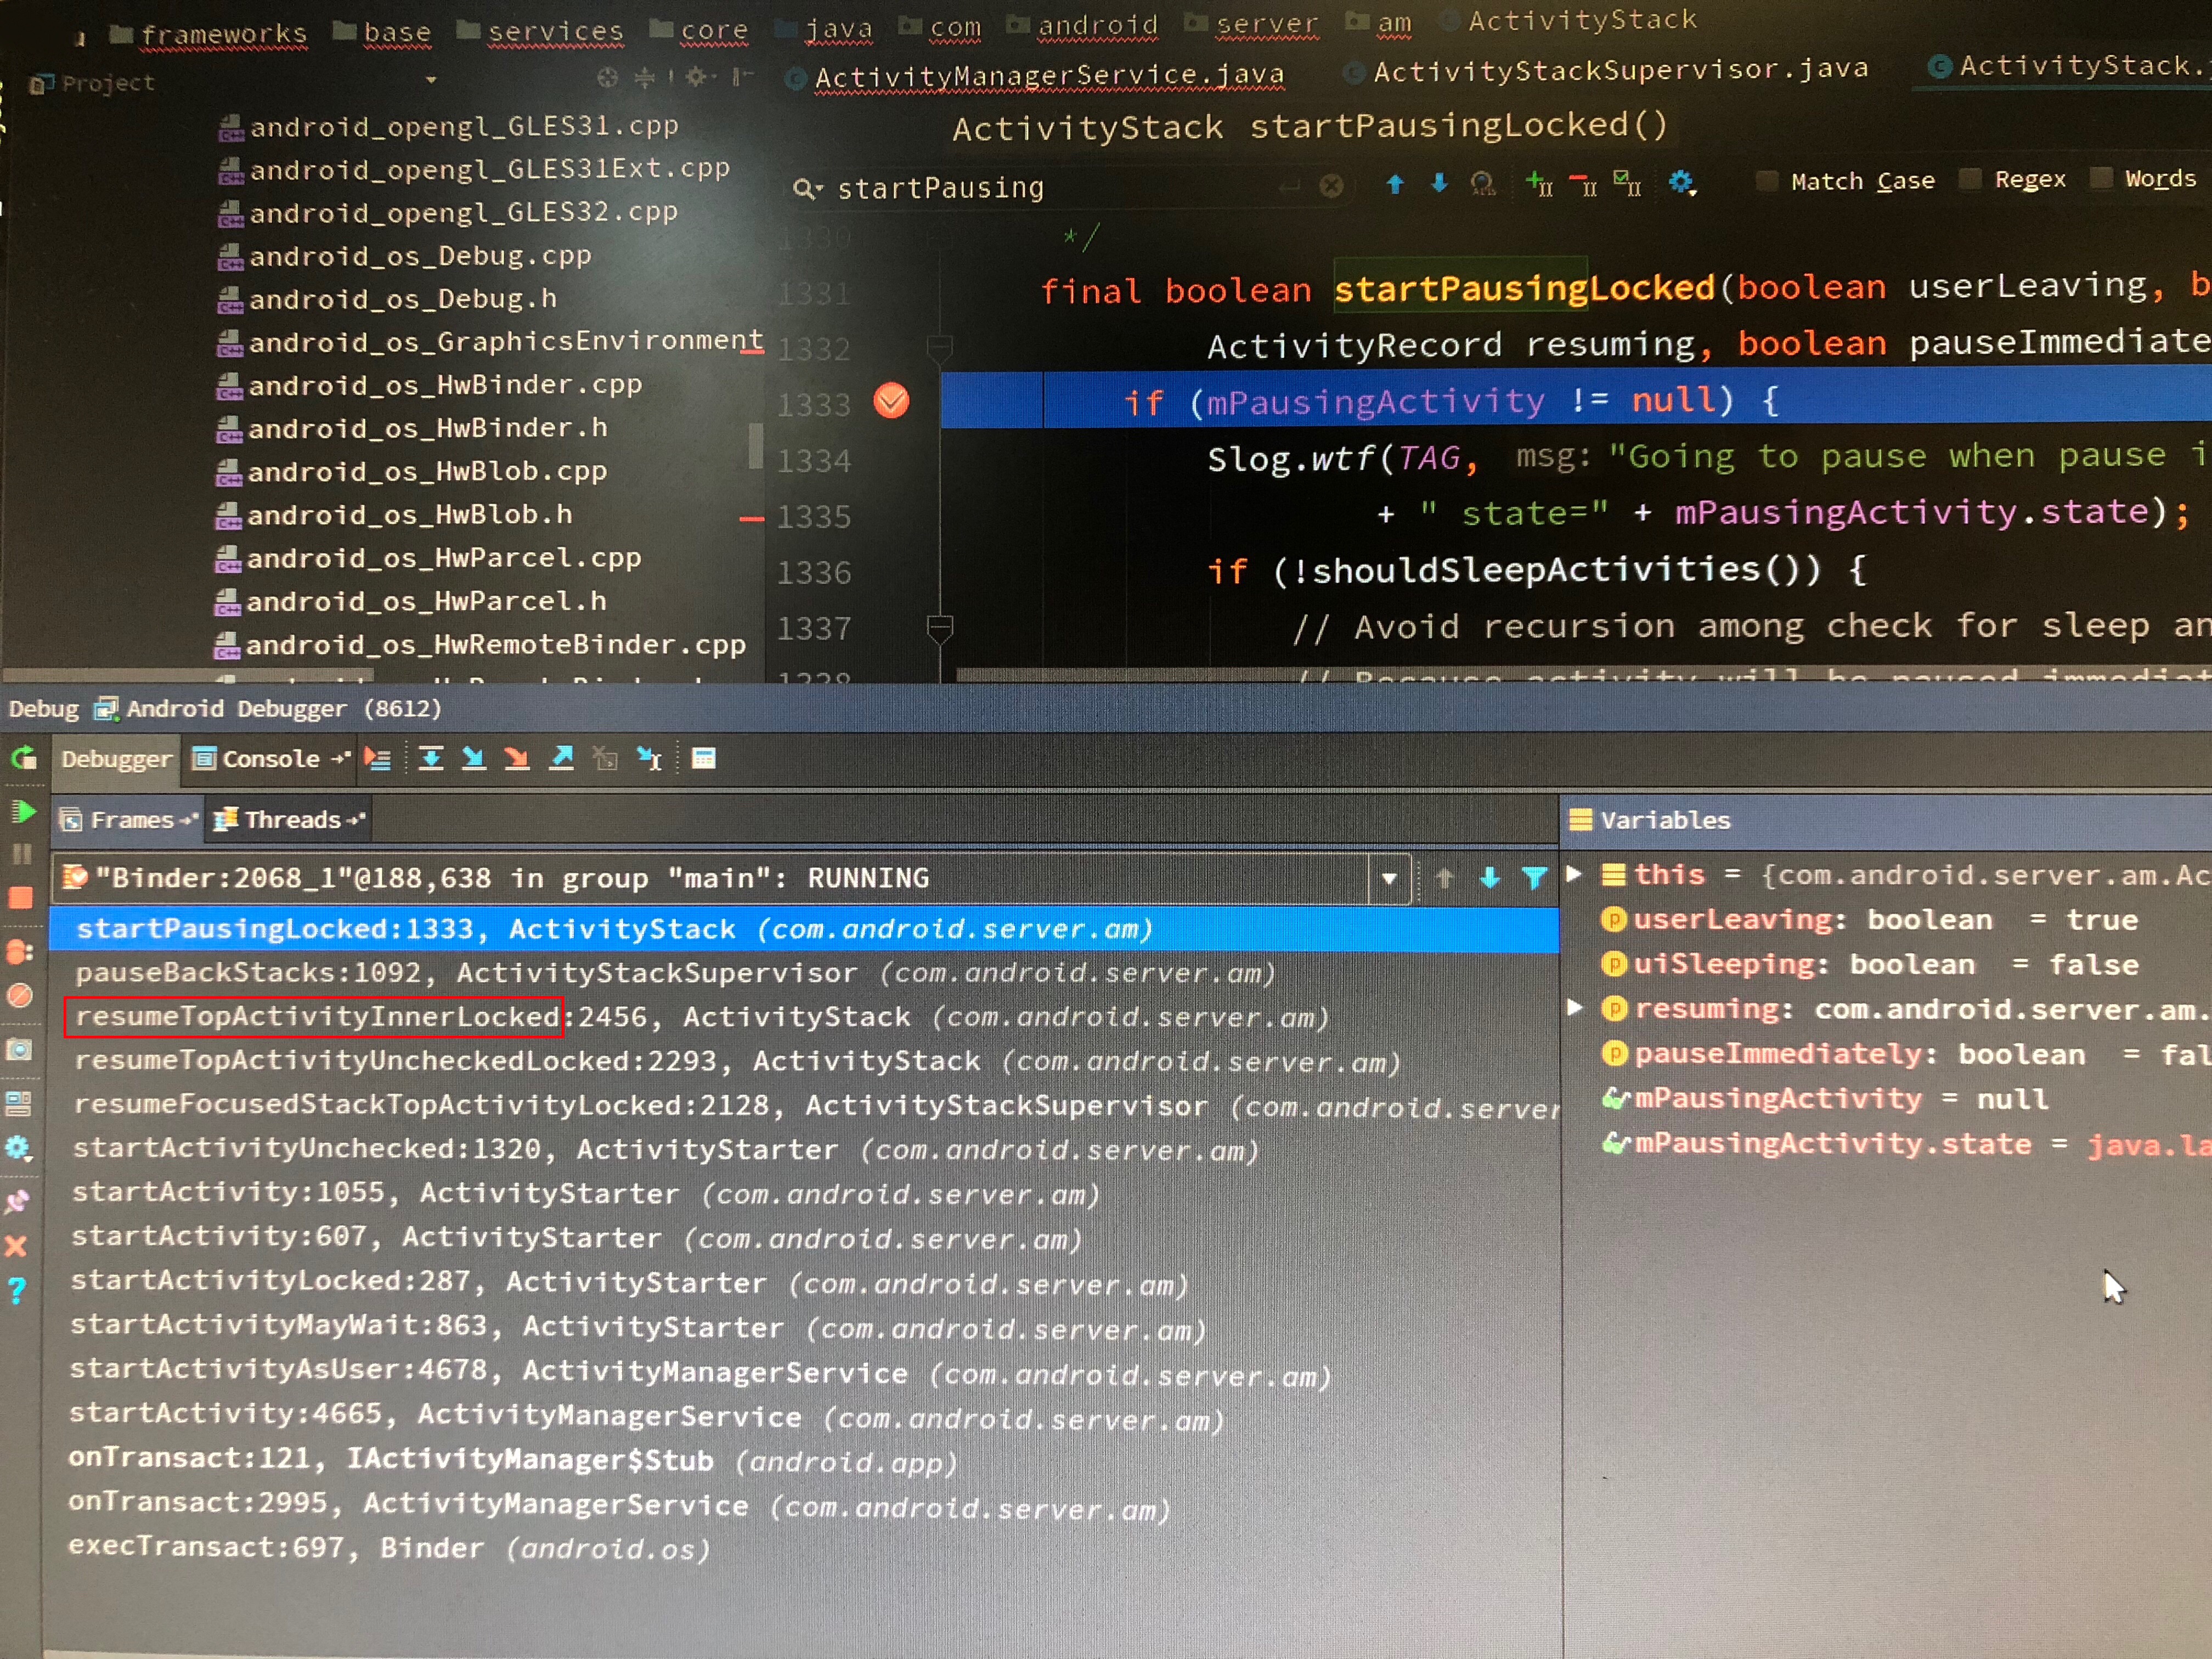Open Evaluate Expression calculator icon

click(x=704, y=759)
